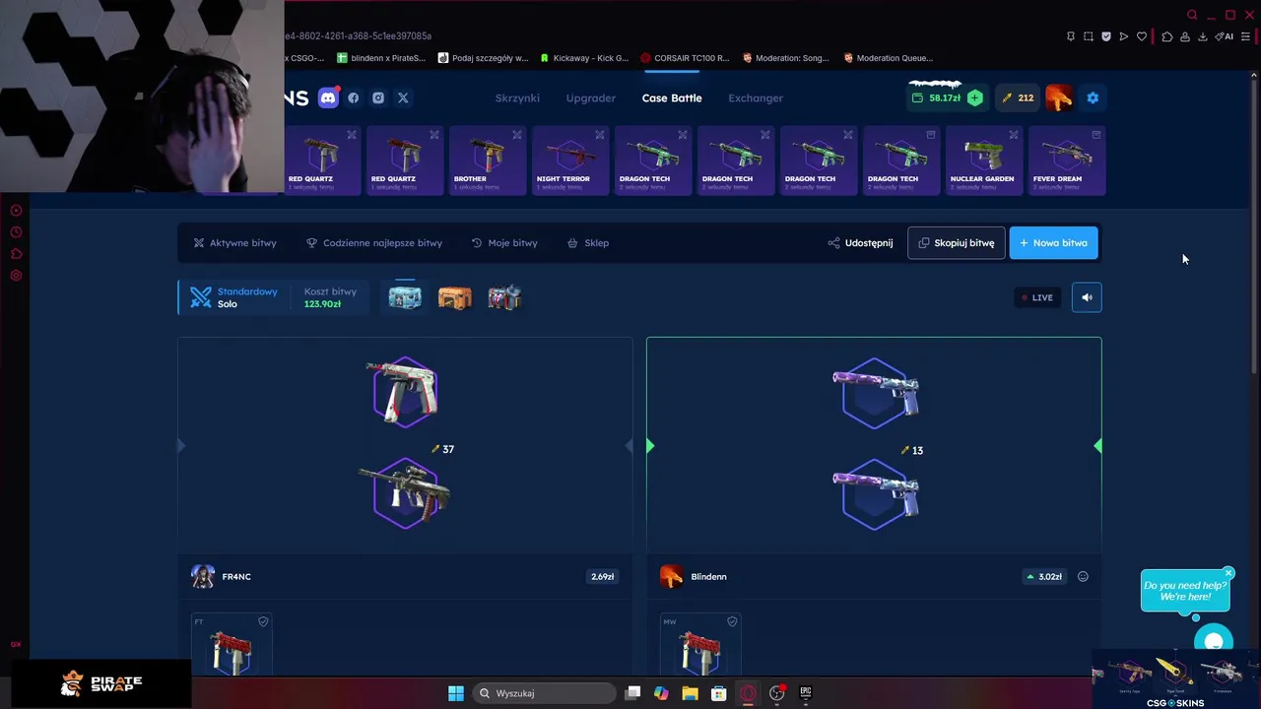Open the Kickaway bookmark
Image resolution: width=1261 pixels, height=709 pixels.
point(584,58)
